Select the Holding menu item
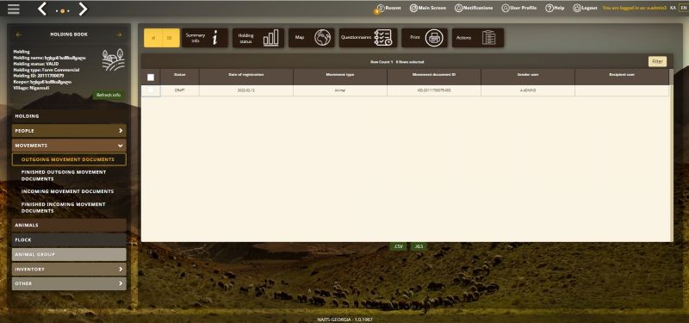This screenshot has height=323, width=689. pyautogui.click(x=69, y=116)
